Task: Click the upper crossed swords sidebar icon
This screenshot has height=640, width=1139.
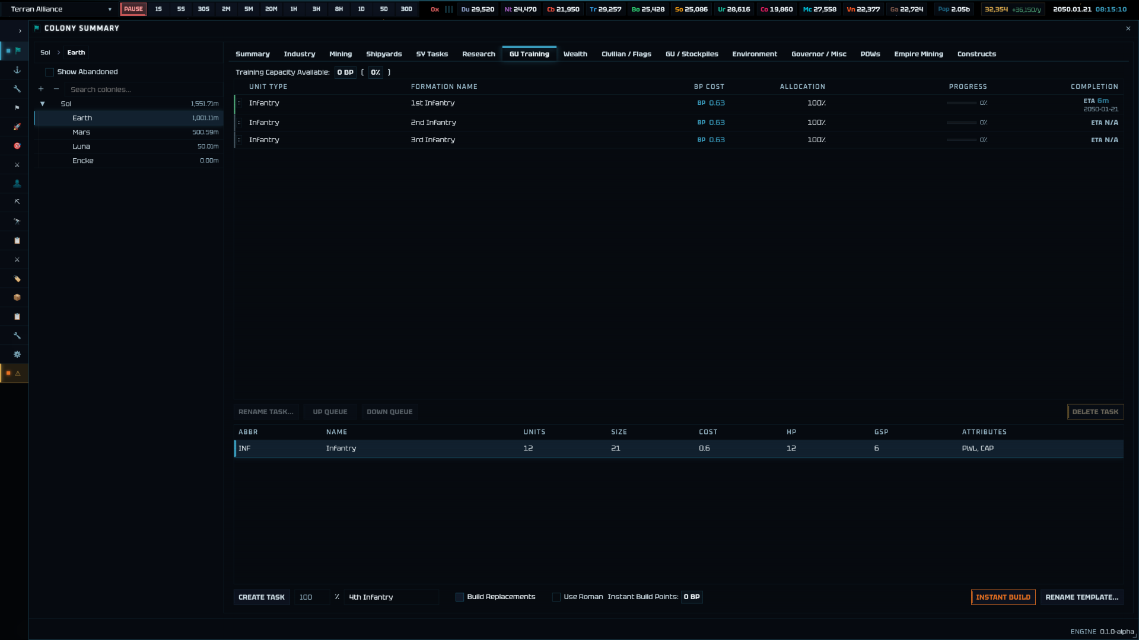Action: (17, 165)
